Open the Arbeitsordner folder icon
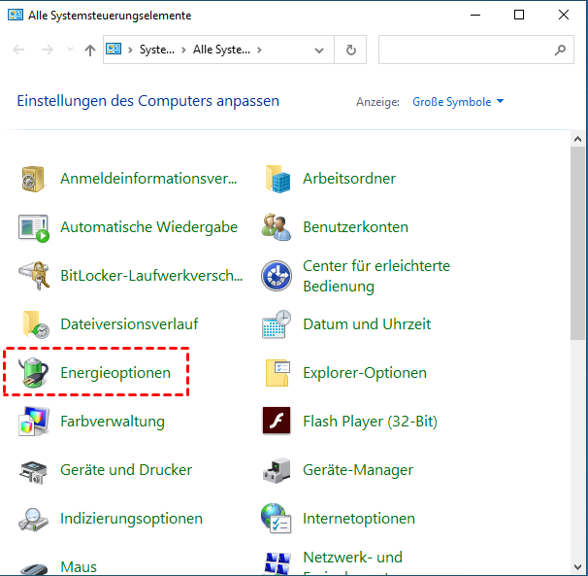The height and width of the screenshot is (576, 588). tap(278, 179)
